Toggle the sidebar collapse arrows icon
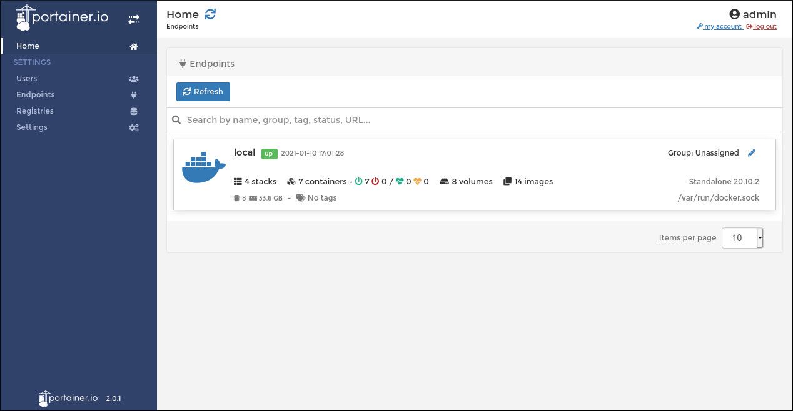 (x=133, y=19)
